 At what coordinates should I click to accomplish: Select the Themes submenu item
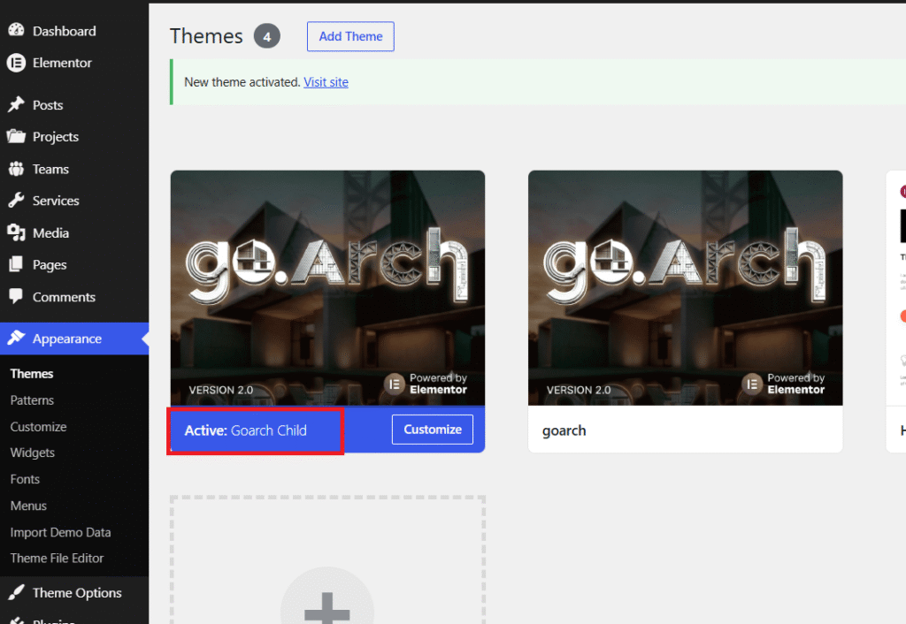point(32,374)
